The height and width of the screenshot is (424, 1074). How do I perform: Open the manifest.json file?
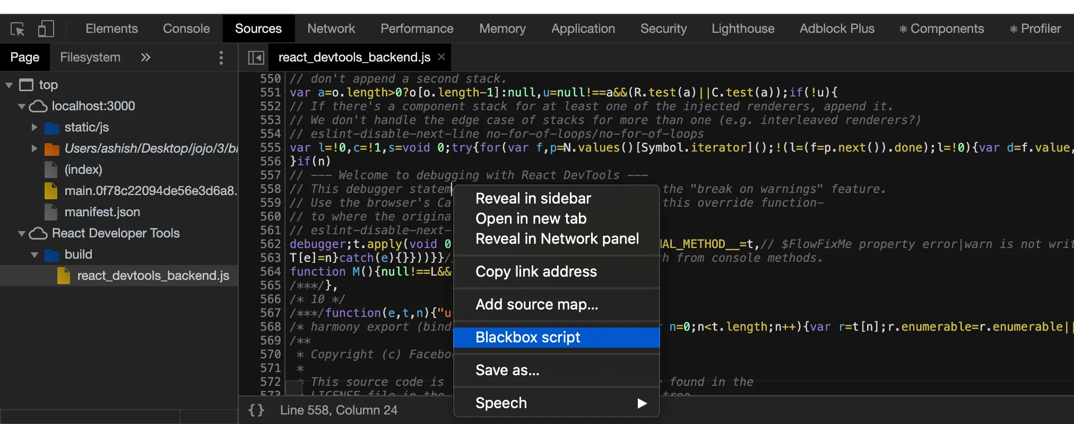point(102,212)
